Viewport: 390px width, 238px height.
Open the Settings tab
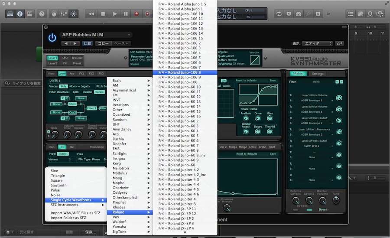(318, 74)
